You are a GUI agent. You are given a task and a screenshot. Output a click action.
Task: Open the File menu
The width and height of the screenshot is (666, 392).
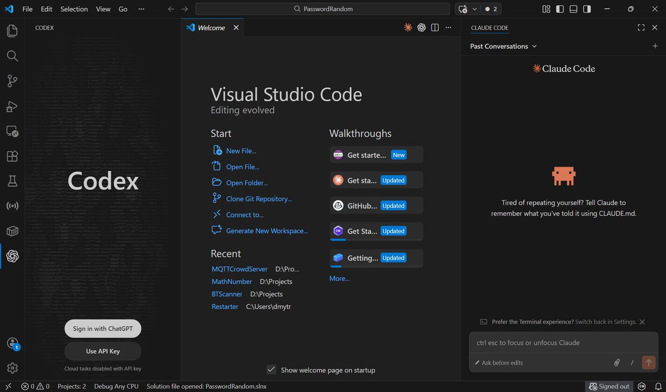[x=27, y=9]
